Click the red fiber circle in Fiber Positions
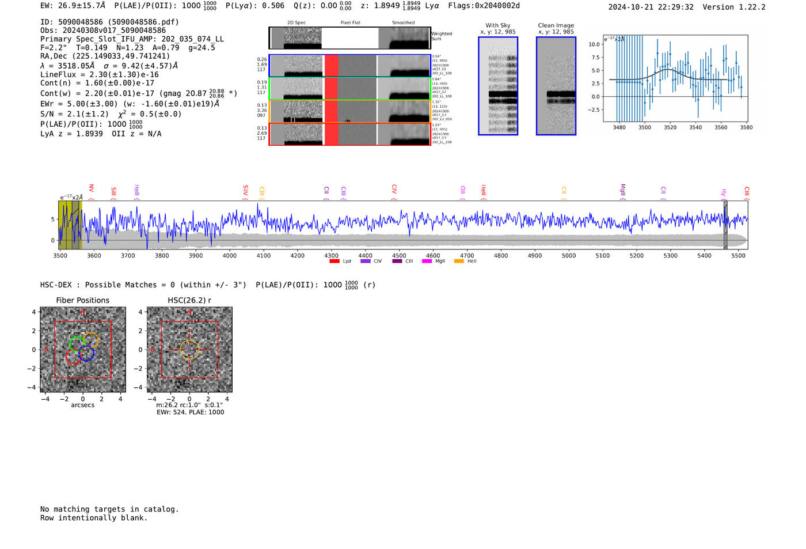The height and width of the screenshot is (549, 806). point(73,357)
